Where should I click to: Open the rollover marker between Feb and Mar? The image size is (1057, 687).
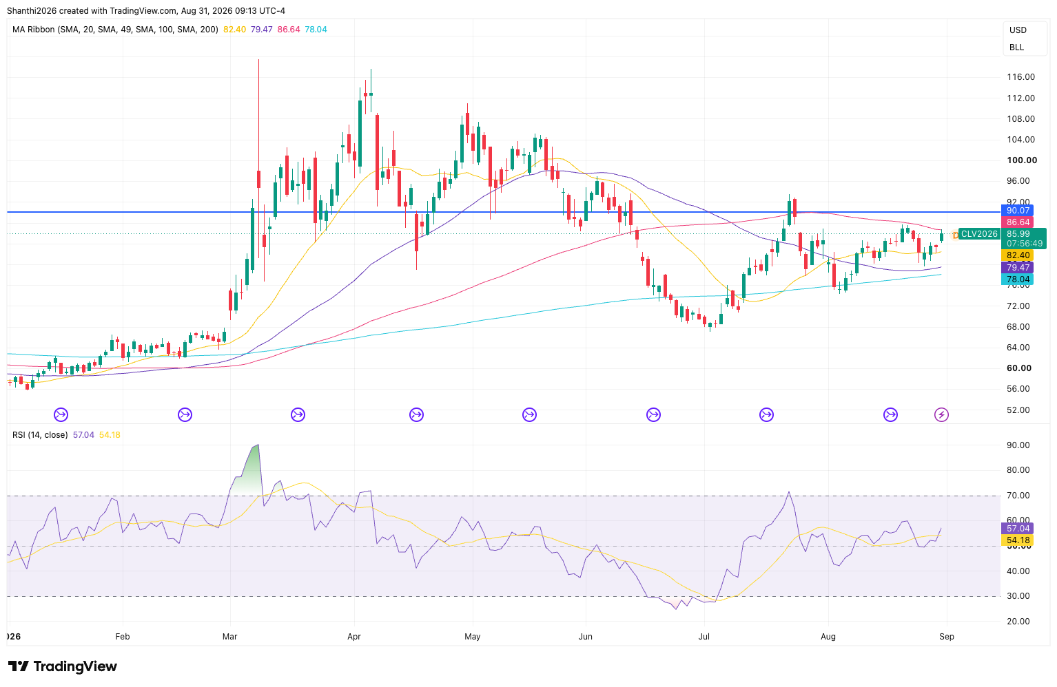point(185,414)
